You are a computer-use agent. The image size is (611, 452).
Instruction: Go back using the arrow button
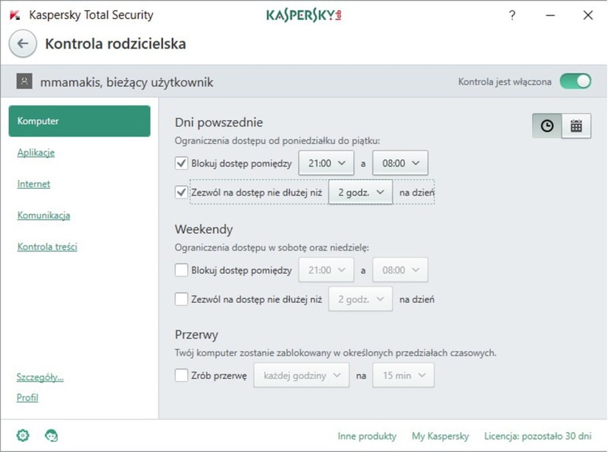point(23,44)
